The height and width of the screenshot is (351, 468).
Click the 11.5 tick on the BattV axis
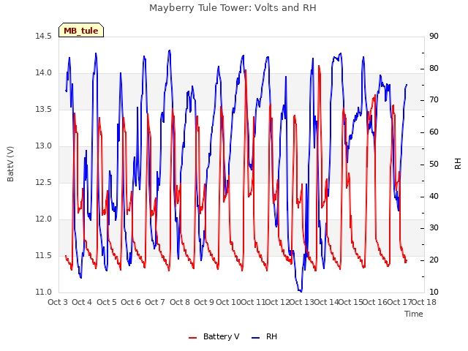(43, 255)
